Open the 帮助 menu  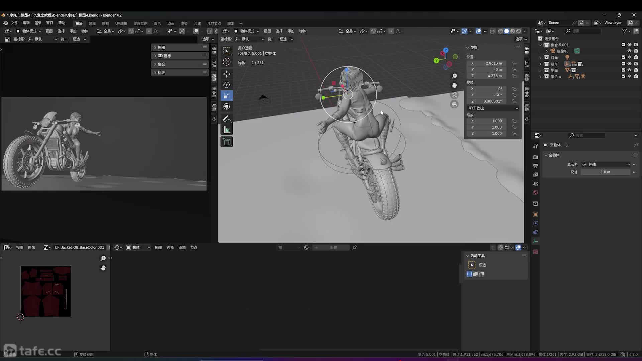point(62,23)
